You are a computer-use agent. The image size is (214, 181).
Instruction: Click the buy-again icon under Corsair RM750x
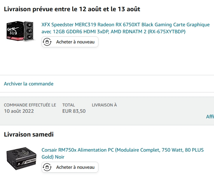(47, 167)
